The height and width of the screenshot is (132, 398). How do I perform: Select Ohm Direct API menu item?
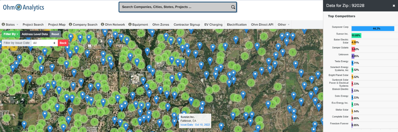[x=262, y=25]
